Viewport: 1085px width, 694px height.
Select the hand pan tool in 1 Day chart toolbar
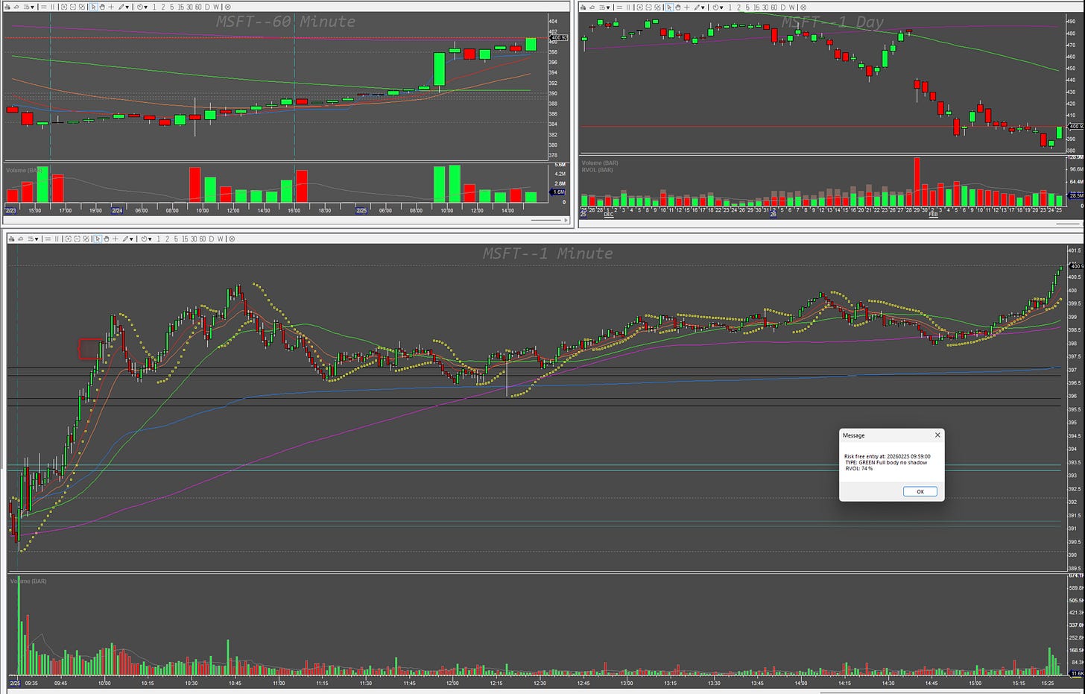[x=678, y=7]
